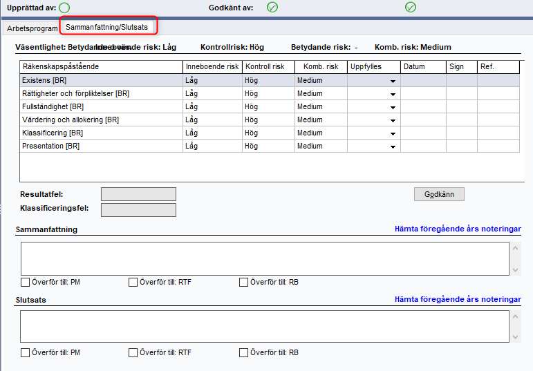Switch to the Arbetsprogram tab
This screenshot has width=533, height=371.
32,28
